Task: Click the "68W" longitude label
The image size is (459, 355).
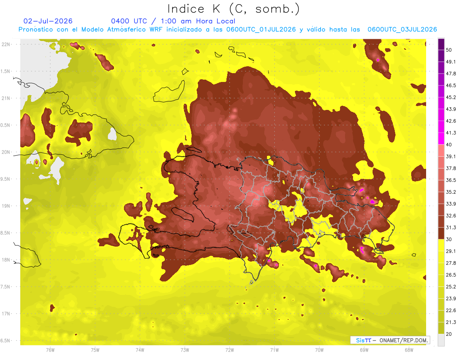Action: coord(409,350)
